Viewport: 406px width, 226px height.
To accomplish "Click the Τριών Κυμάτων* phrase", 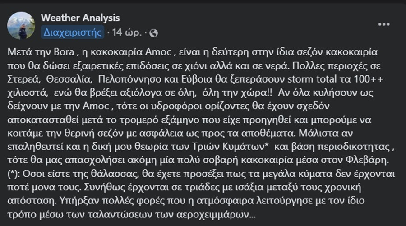I will [231, 147].
